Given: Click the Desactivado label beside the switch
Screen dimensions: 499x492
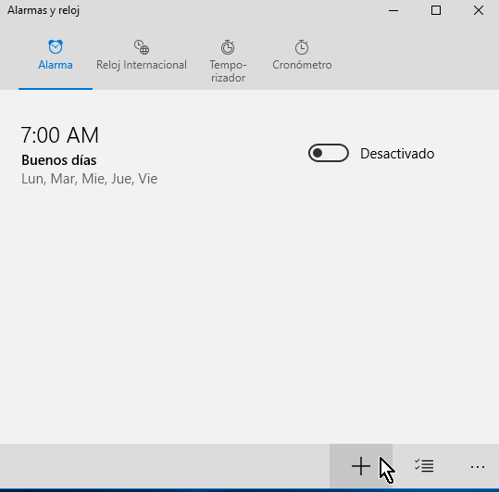Looking at the screenshot, I should 397,154.
